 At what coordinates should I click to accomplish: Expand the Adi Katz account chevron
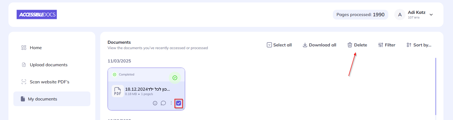click(x=431, y=15)
